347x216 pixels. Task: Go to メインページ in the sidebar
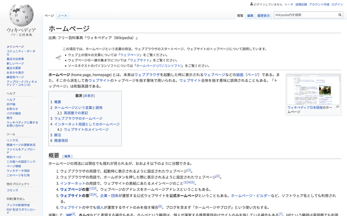click(15, 46)
